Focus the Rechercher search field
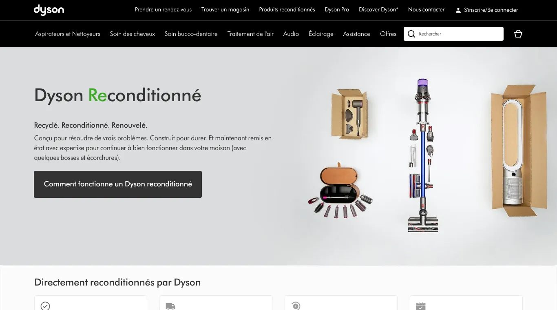 (453, 34)
